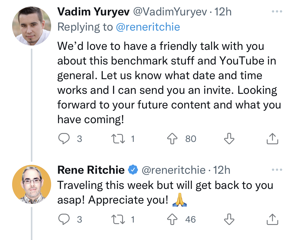The width and height of the screenshot is (296, 240).
Task: Open the @reneritchie mention link
Action: pyautogui.click(x=148, y=27)
